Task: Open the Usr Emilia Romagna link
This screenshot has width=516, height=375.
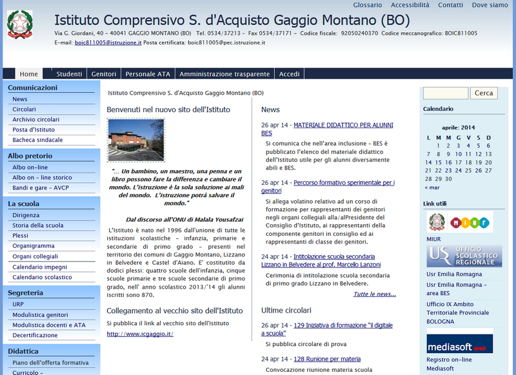Action: pos(454,274)
